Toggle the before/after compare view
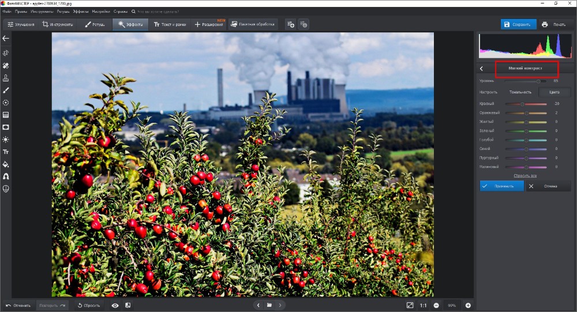This screenshot has height=312, width=577. [128, 305]
